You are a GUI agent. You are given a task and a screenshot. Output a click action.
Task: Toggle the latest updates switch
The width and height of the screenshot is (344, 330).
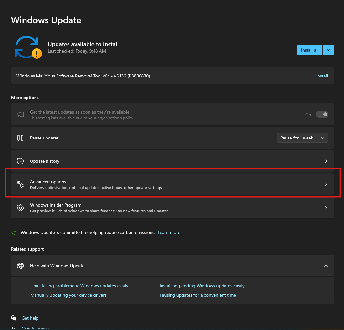click(322, 114)
